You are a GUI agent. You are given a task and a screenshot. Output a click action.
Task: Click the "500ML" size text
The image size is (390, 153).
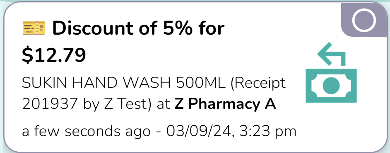click(201, 83)
